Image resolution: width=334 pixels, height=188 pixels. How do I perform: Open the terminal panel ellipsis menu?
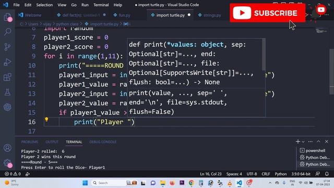tap(311, 142)
